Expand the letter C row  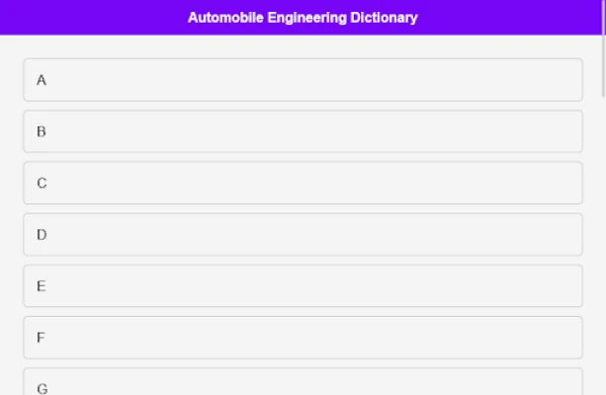pos(303,183)
